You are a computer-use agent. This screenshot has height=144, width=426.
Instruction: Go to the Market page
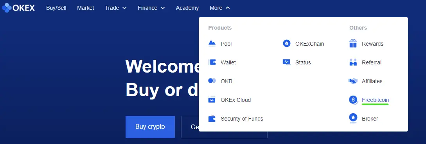[86, 8]
